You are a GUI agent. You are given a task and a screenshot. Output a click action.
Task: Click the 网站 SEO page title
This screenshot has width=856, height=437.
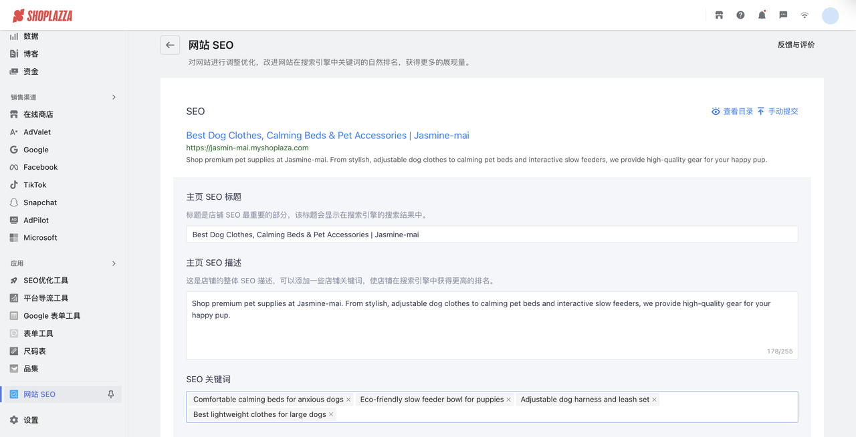211,45
